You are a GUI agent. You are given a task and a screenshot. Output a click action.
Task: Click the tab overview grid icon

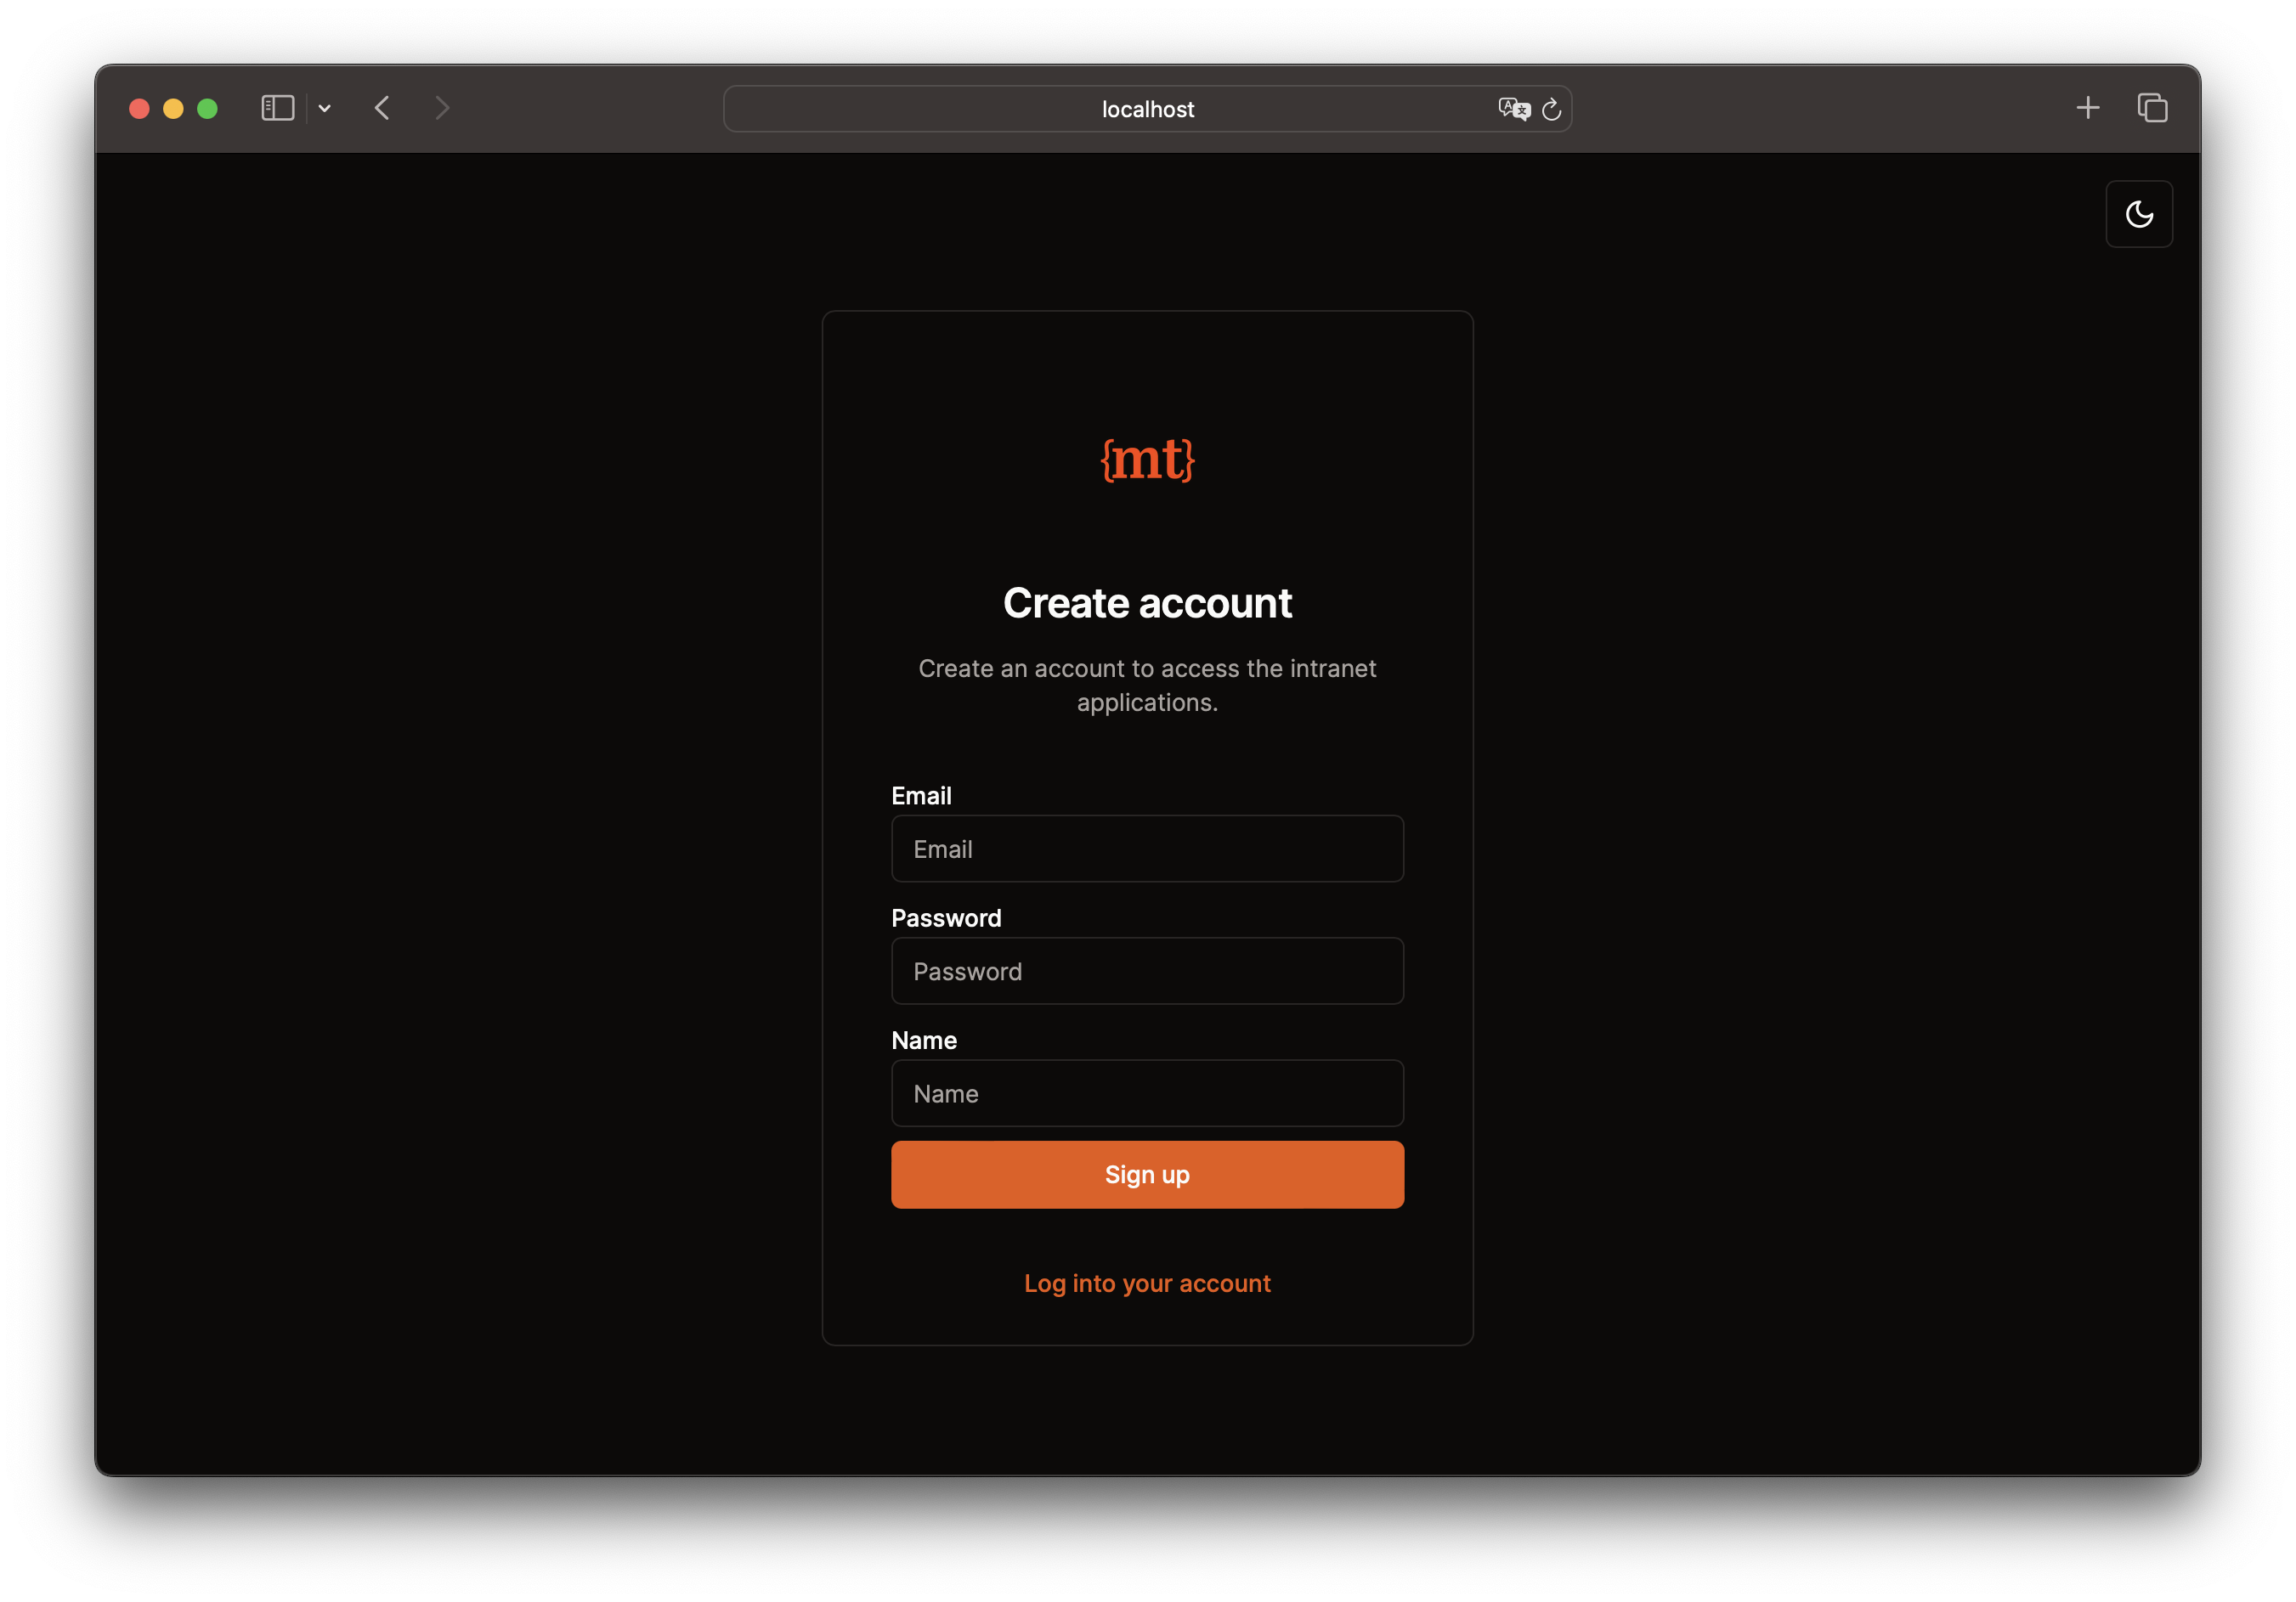[2153, 106]
